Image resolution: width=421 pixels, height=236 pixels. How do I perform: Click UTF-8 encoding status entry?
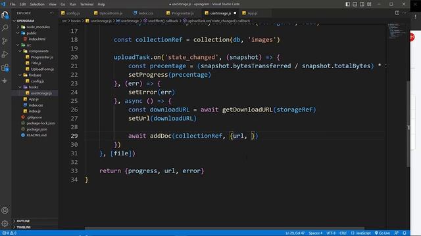(331, 233)
